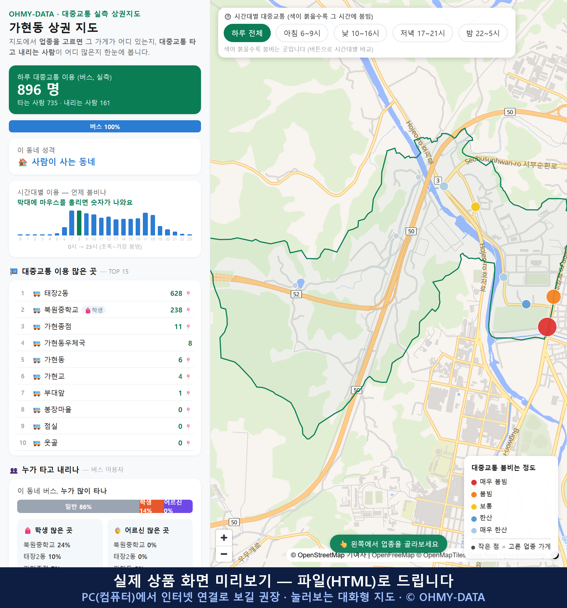Click the 왼쪽에서 업종을 골라보세요 button
Image resolution: width=567 pixels, height=608 pixels.
click(x=388, y=544)
